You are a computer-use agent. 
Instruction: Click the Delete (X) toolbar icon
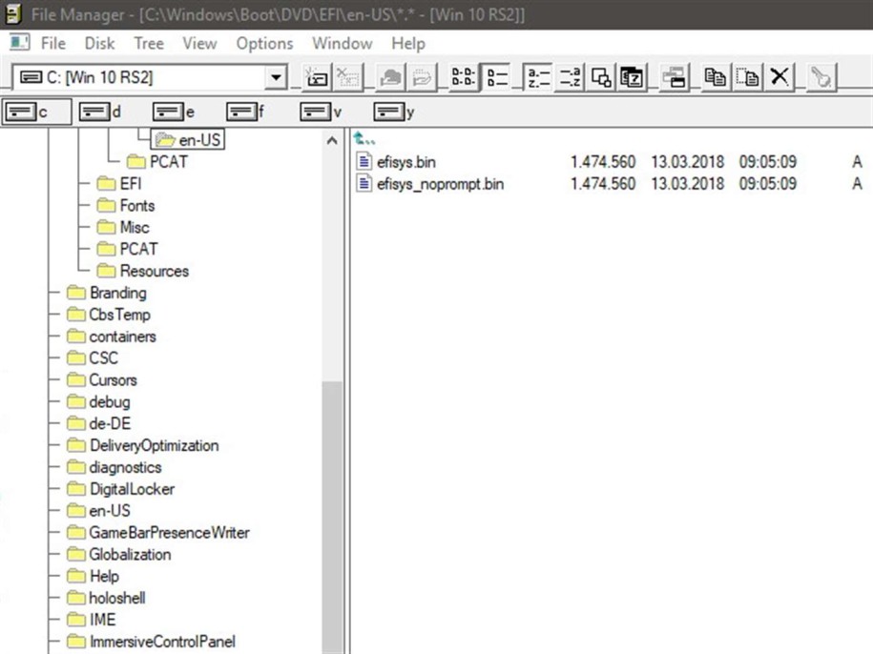pyautogui.click(x=779, y=76)
